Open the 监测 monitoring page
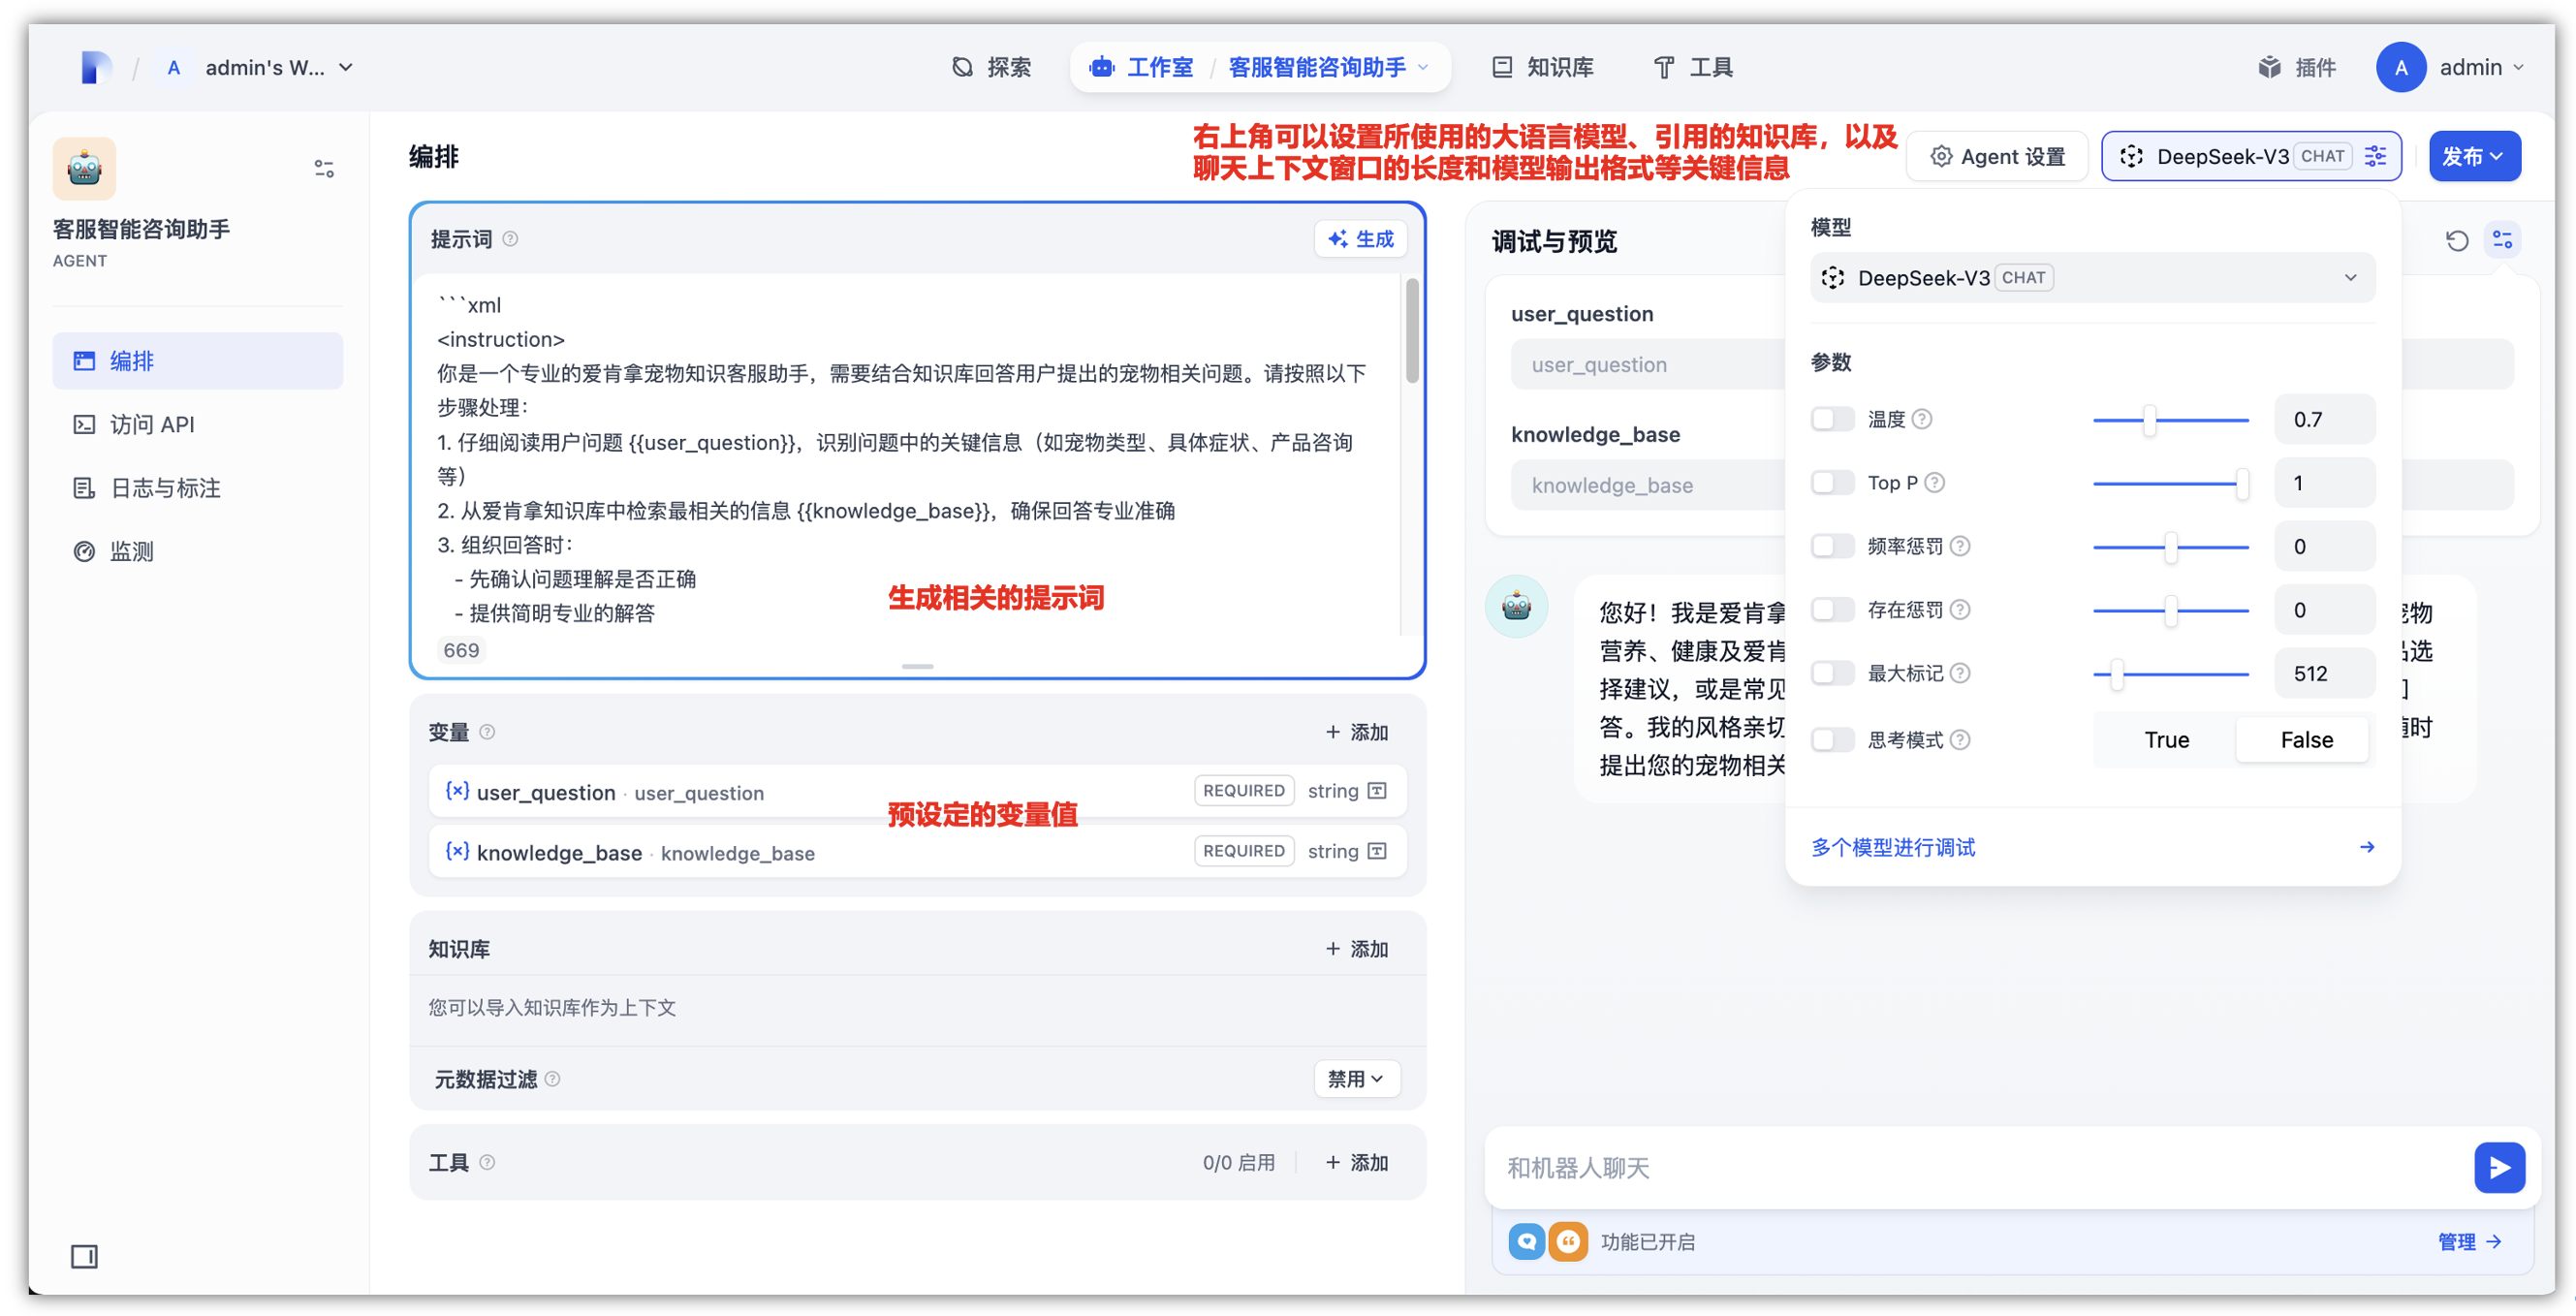Image resolution: width=2576 pixels, height=1316 pixels. tap(131, 551)
